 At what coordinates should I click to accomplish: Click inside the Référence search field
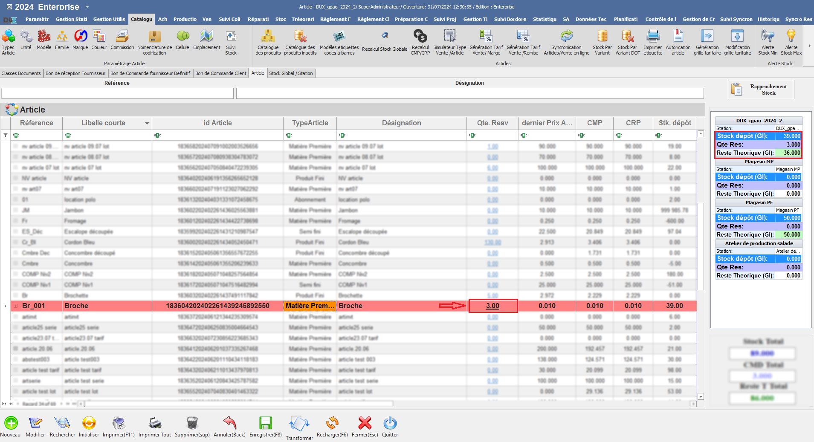point(117,93)
